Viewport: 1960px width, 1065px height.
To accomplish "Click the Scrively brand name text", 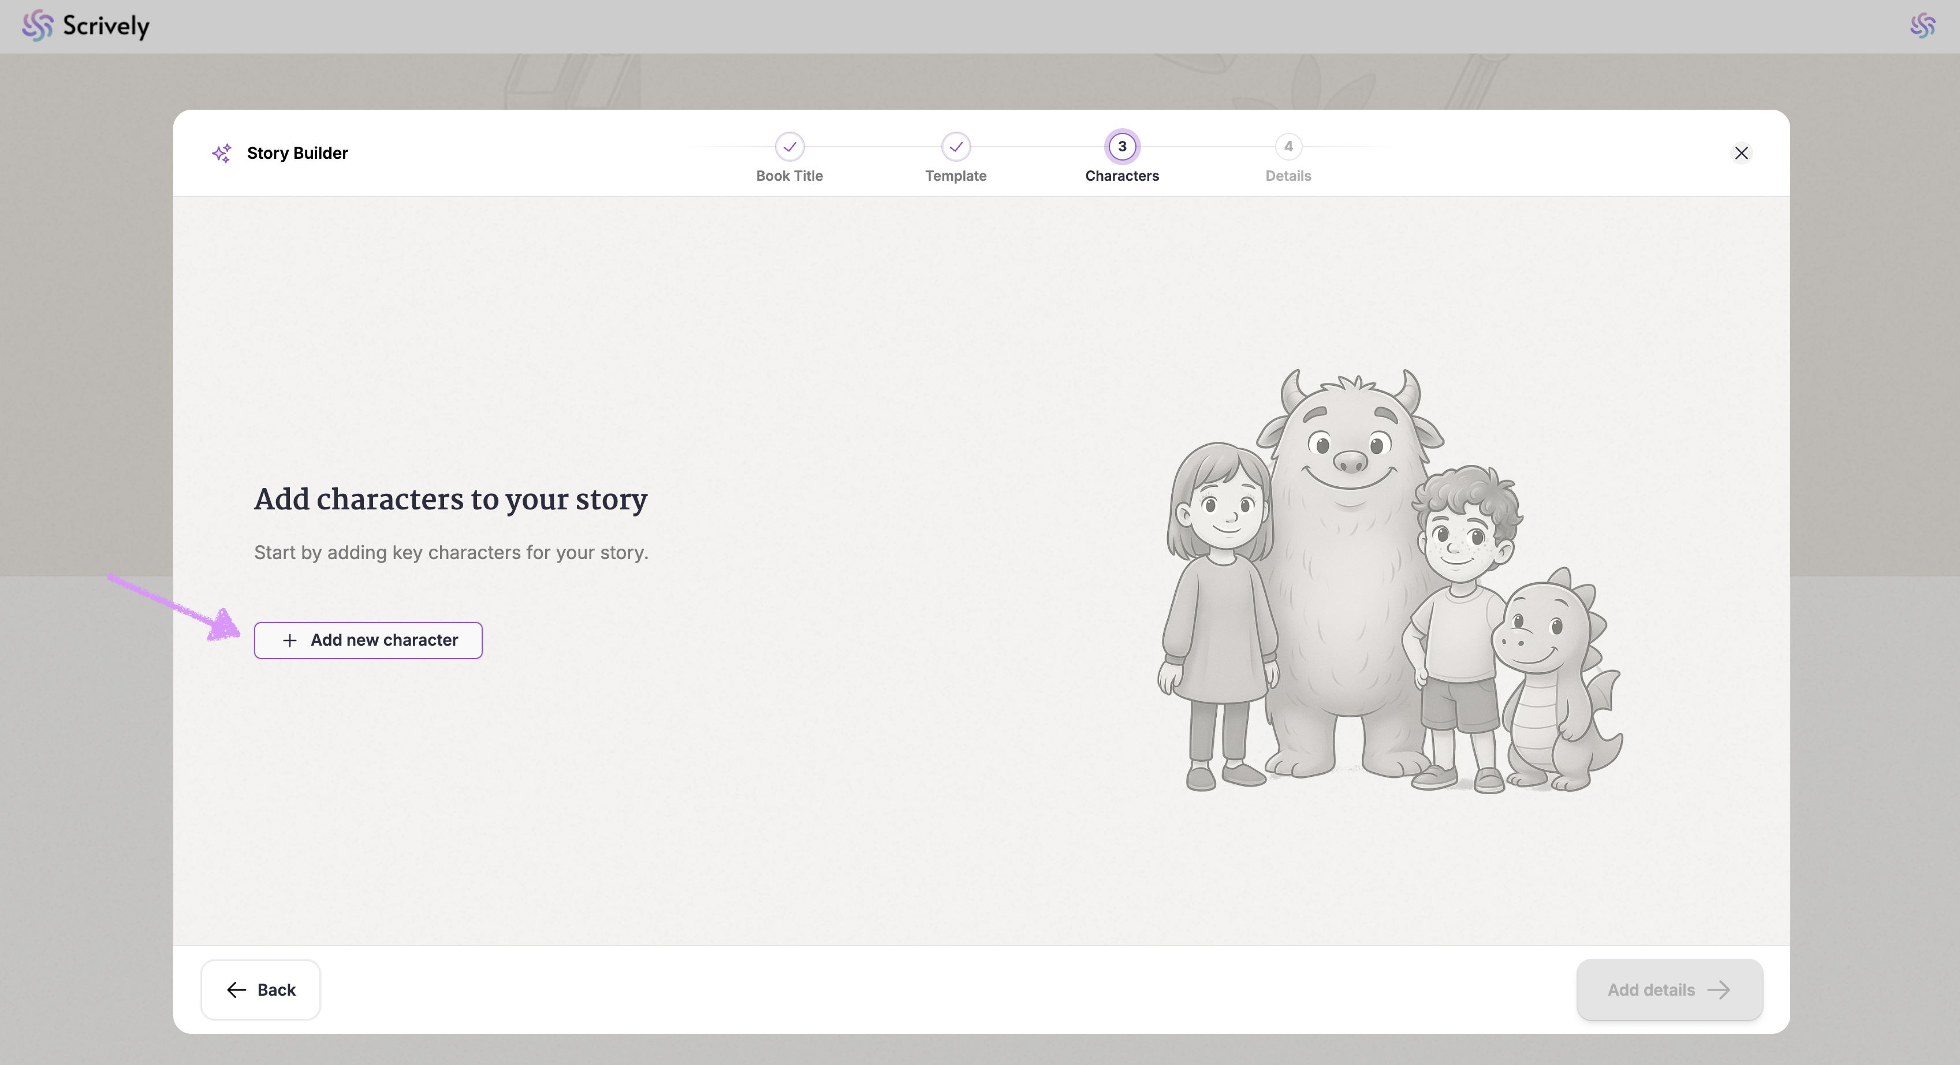I will 106,26.
